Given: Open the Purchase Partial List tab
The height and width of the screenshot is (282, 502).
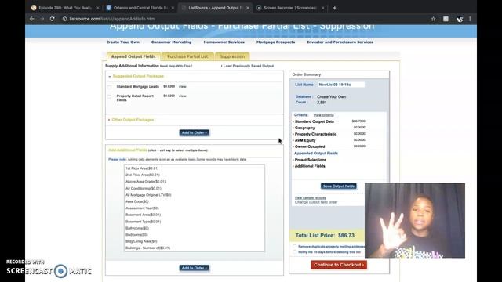Looking at the screenshot, I should coord(187,56).
